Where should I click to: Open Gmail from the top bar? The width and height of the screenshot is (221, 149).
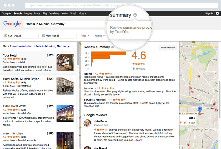click(73, 13)
